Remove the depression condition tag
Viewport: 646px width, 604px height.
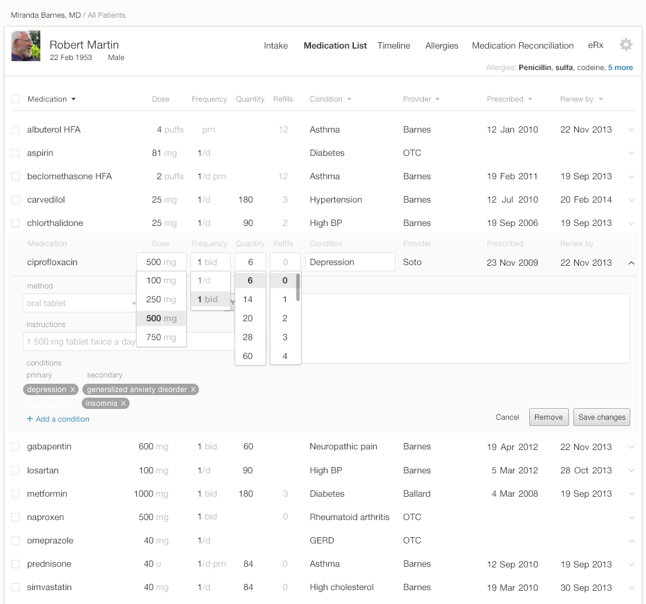(x=73, y=389)
